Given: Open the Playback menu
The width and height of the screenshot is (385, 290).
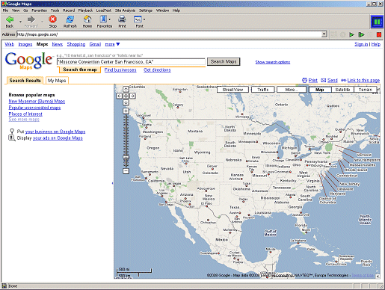Looking at the screenshot, I should click(85, 10).
